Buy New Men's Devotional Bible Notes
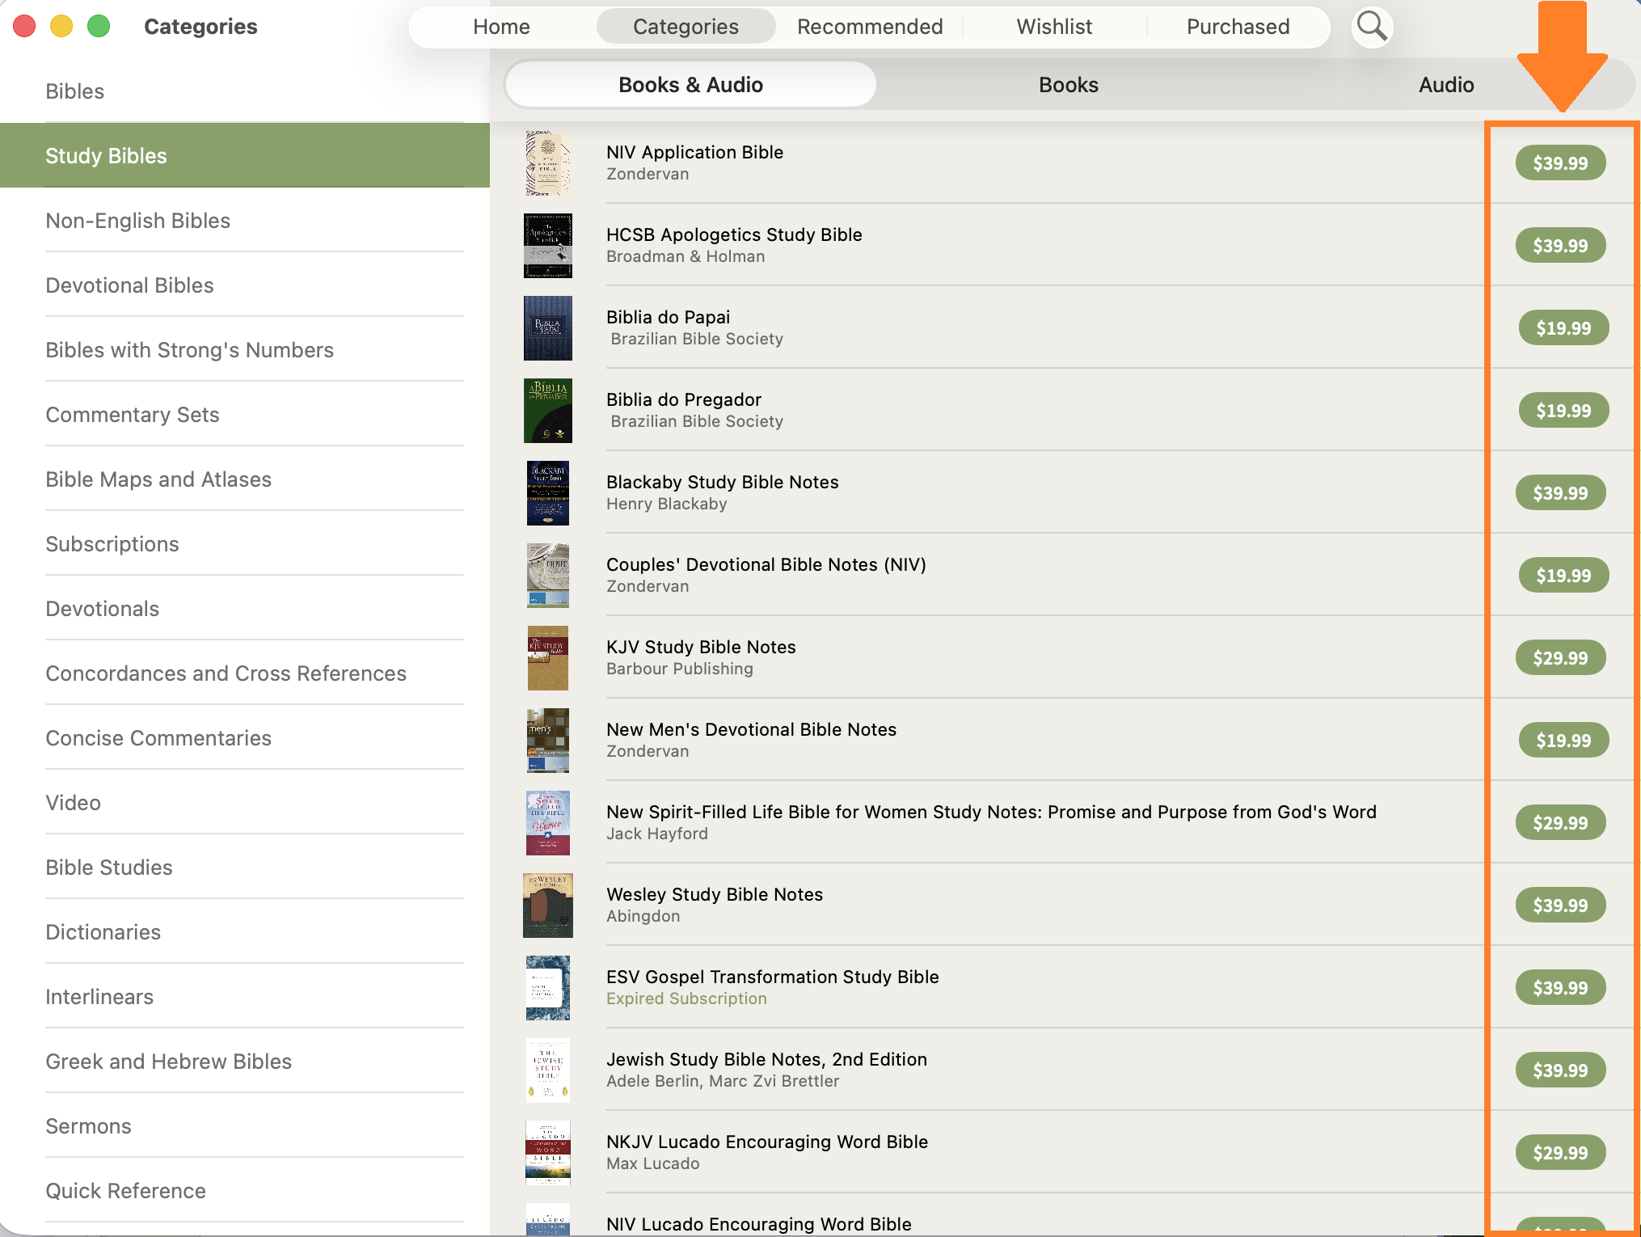1641x1237 pixels. click(1563, 741)
